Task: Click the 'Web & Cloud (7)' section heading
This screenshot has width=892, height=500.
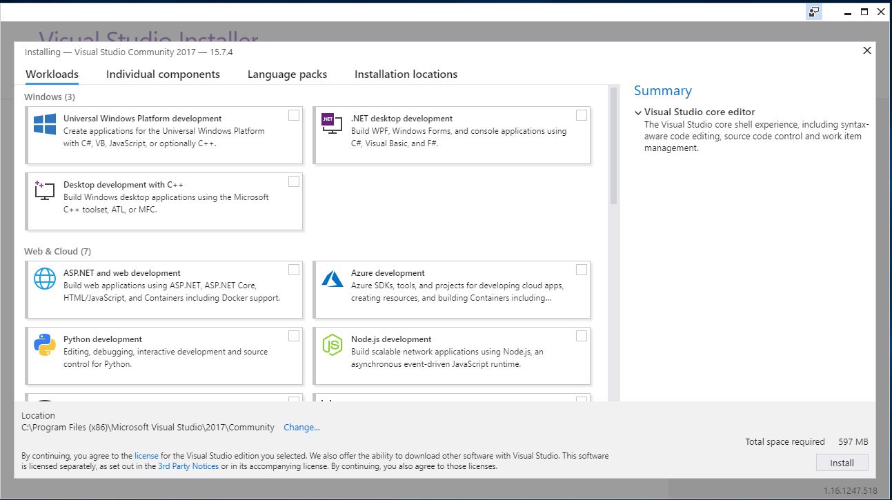Action: (x=57, y=252)
